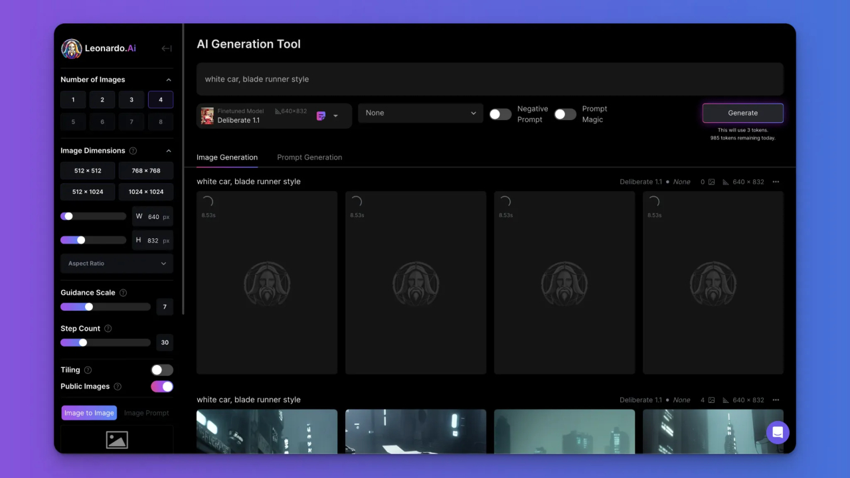Click the Tiling help icon
The height and width of the screenshot is (478, 850).
(88, 370)
